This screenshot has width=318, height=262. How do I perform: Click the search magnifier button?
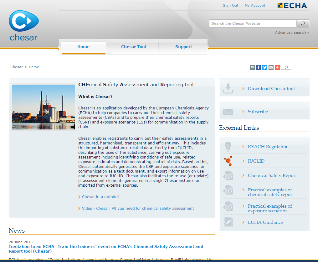303,23
